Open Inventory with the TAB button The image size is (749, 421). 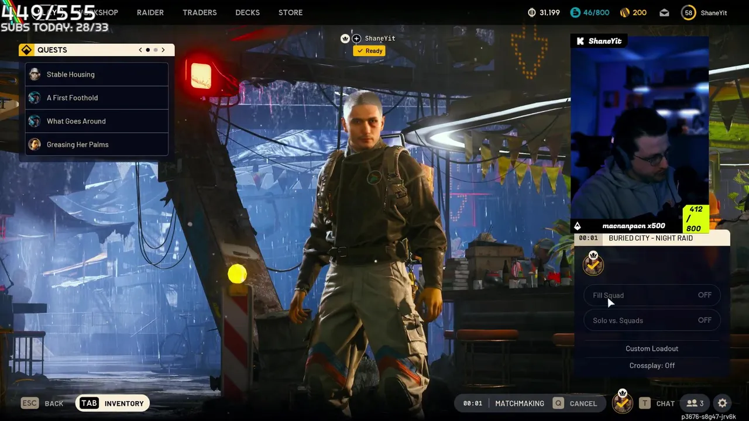tap(112, 403)
